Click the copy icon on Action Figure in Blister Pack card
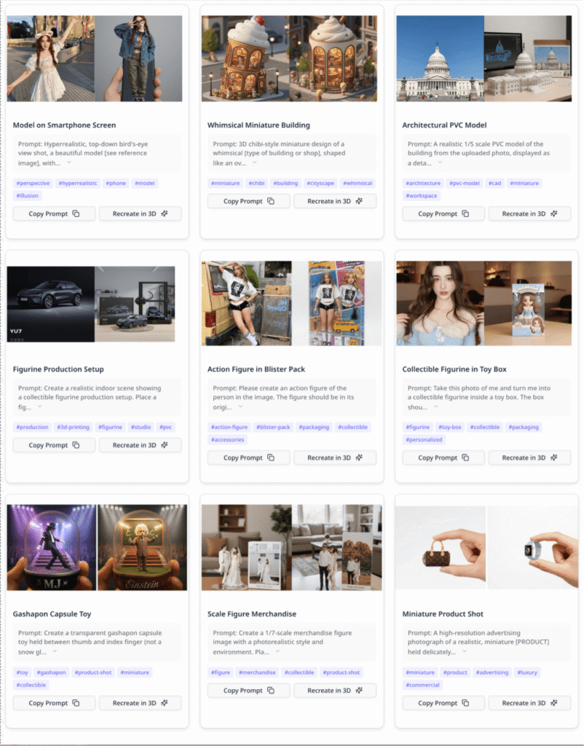Screen dimensions: 584x746 pos(271,458)
